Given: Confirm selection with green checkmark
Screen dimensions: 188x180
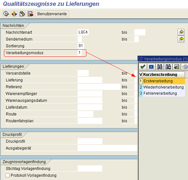Looking at the screenshot, I should [143, 67].
